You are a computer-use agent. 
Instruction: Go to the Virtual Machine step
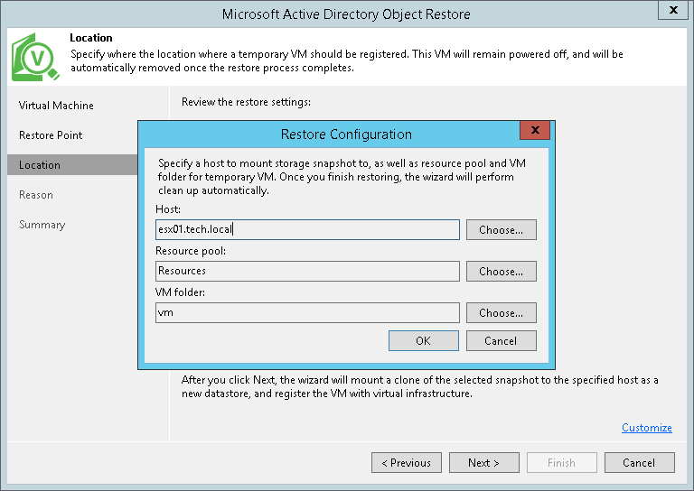click(x=56, y=106)
